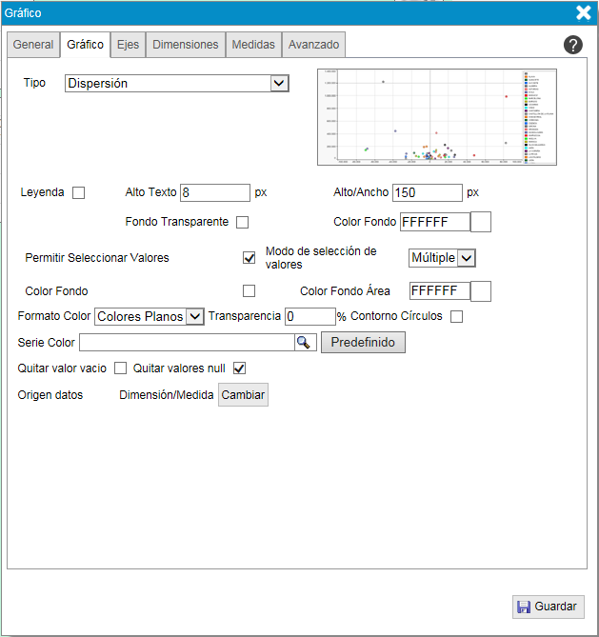Image resolution: width=599 pixels, height=637 pixels.
Task: Pick the Color Fondo Área swatch
Action: click(481, 291)
